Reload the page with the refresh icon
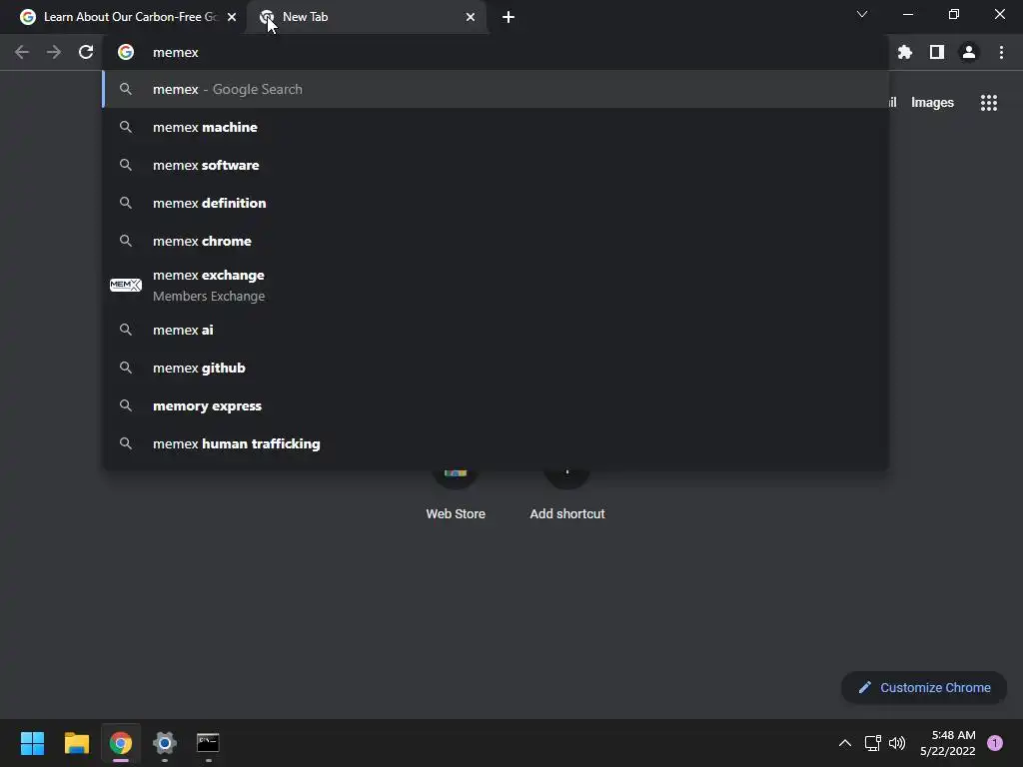 86,52
